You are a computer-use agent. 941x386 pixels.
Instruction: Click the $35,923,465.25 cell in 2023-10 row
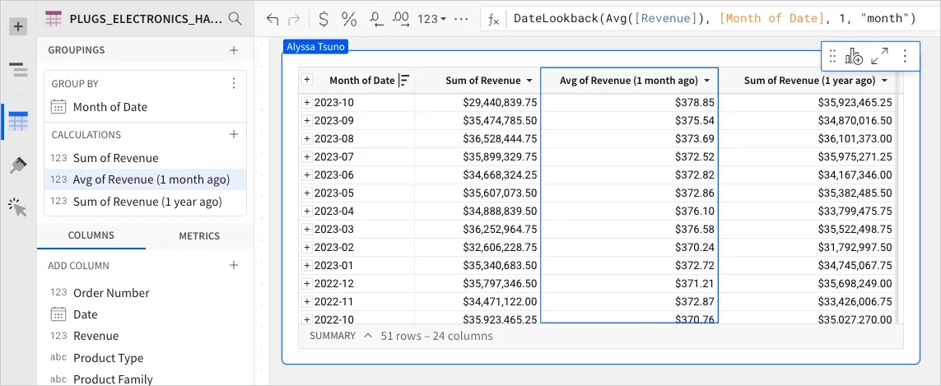807,103
